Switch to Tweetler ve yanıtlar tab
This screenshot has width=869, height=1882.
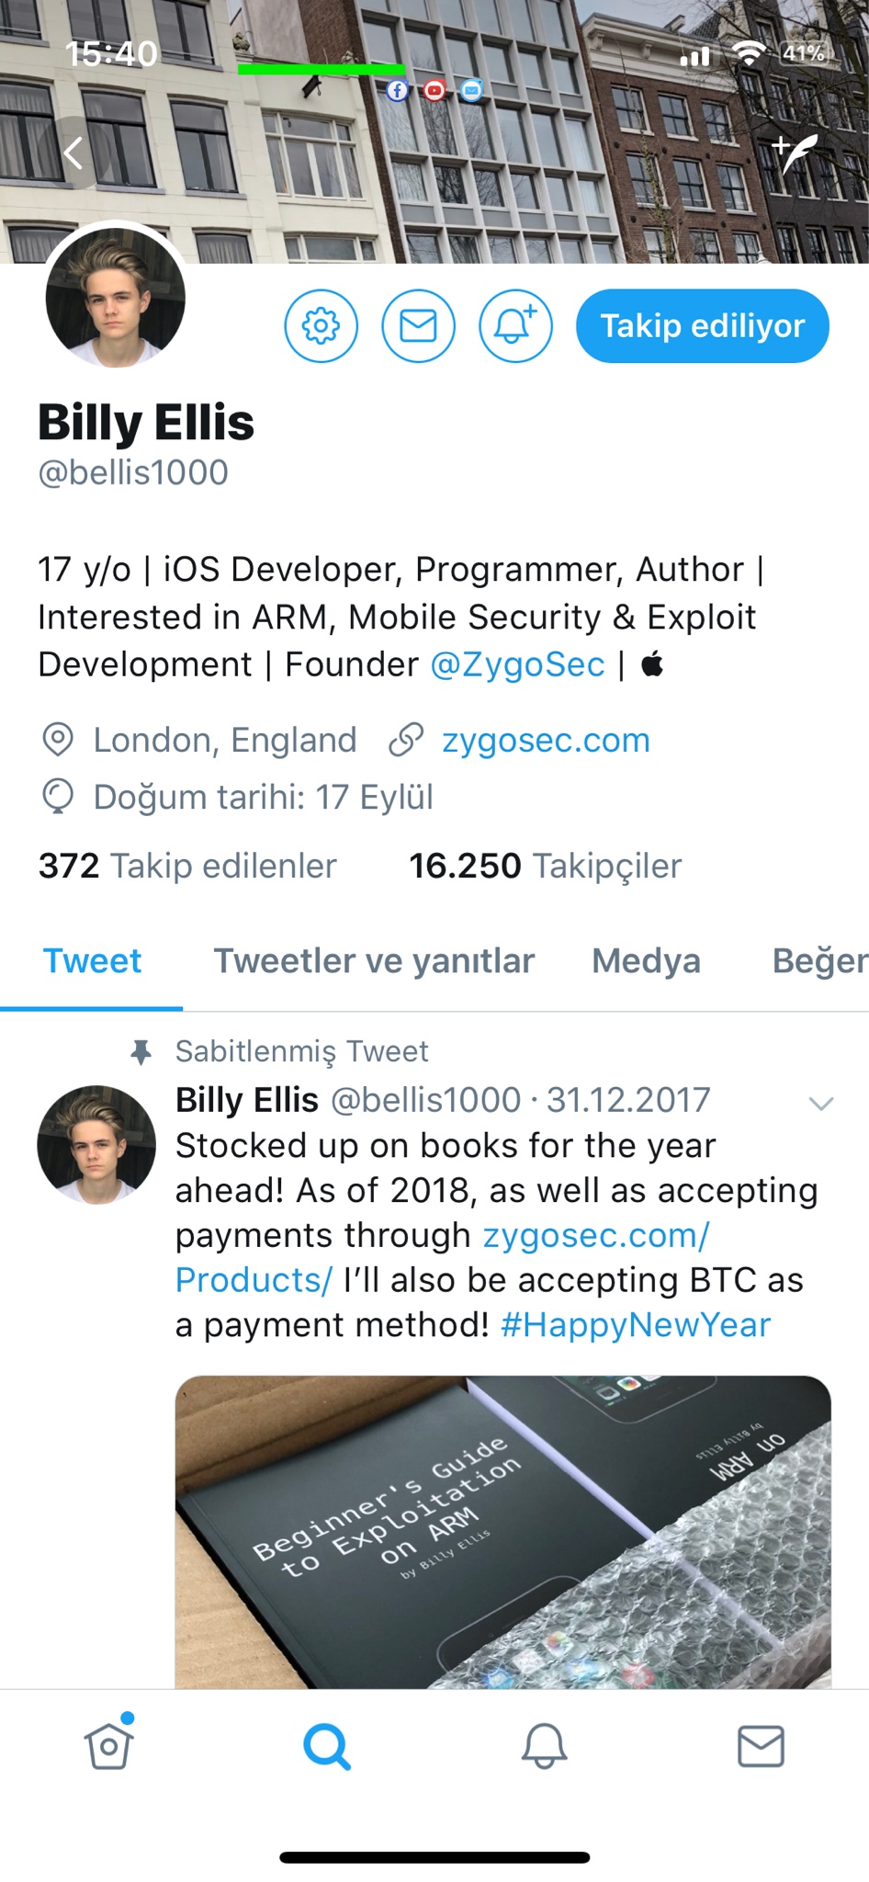click(374, 960)
